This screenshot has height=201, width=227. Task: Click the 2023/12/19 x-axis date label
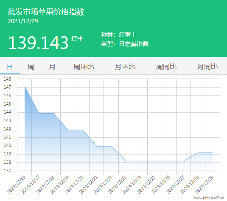(x=60, y=185)
